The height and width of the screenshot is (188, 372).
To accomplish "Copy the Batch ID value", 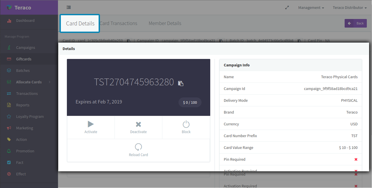I will (299, 41).
